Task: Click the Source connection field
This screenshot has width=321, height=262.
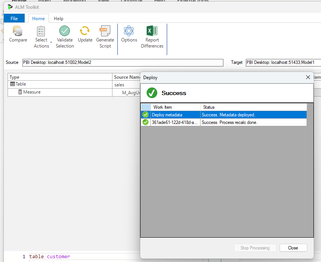Action: click(122, 62)
